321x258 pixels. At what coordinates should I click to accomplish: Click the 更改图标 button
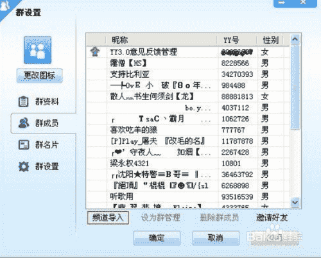[x=39, y=76]
